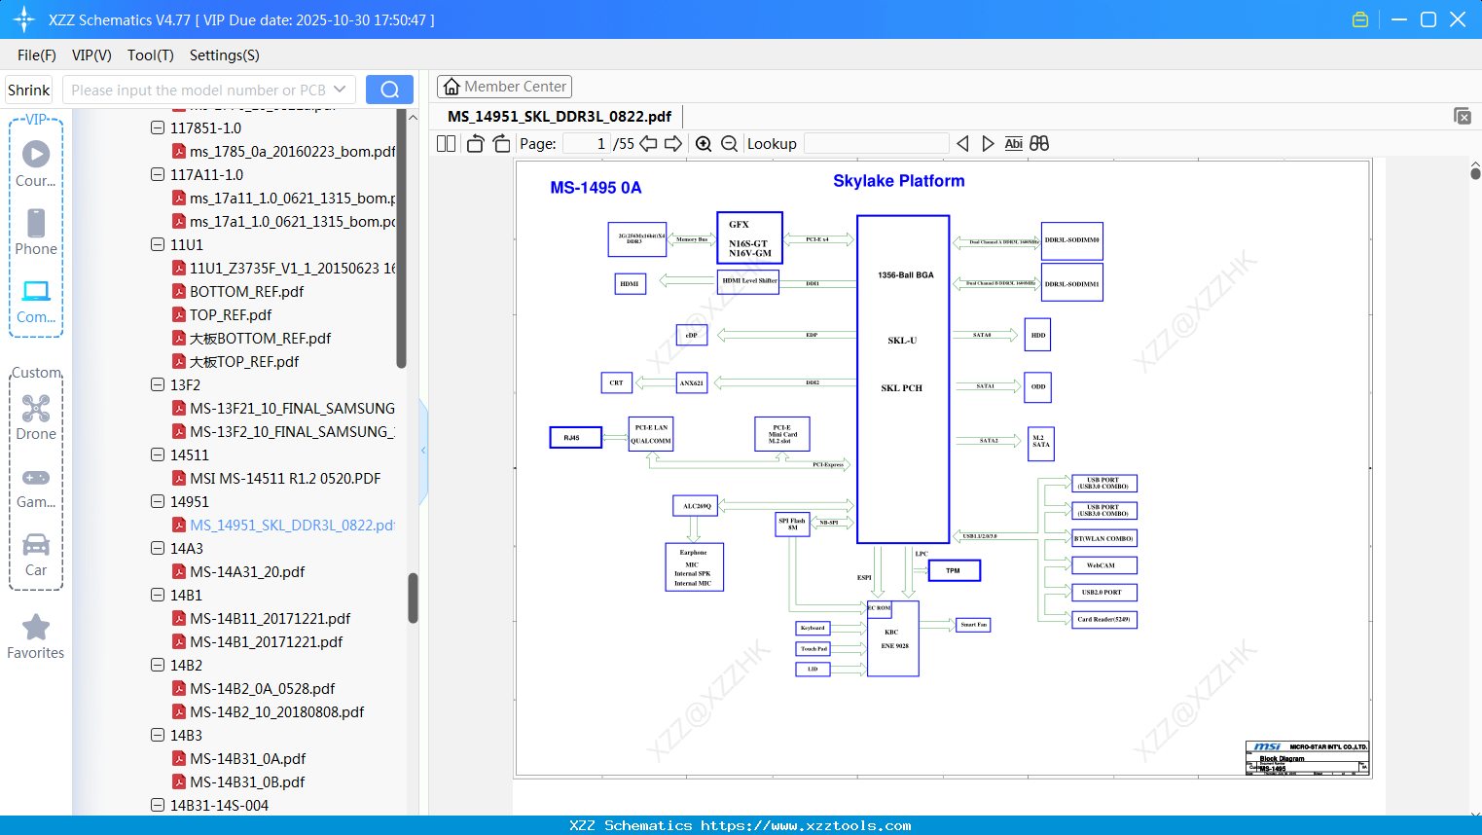
Task: Collapse the 14B2 folder
Action: (158, 665)
